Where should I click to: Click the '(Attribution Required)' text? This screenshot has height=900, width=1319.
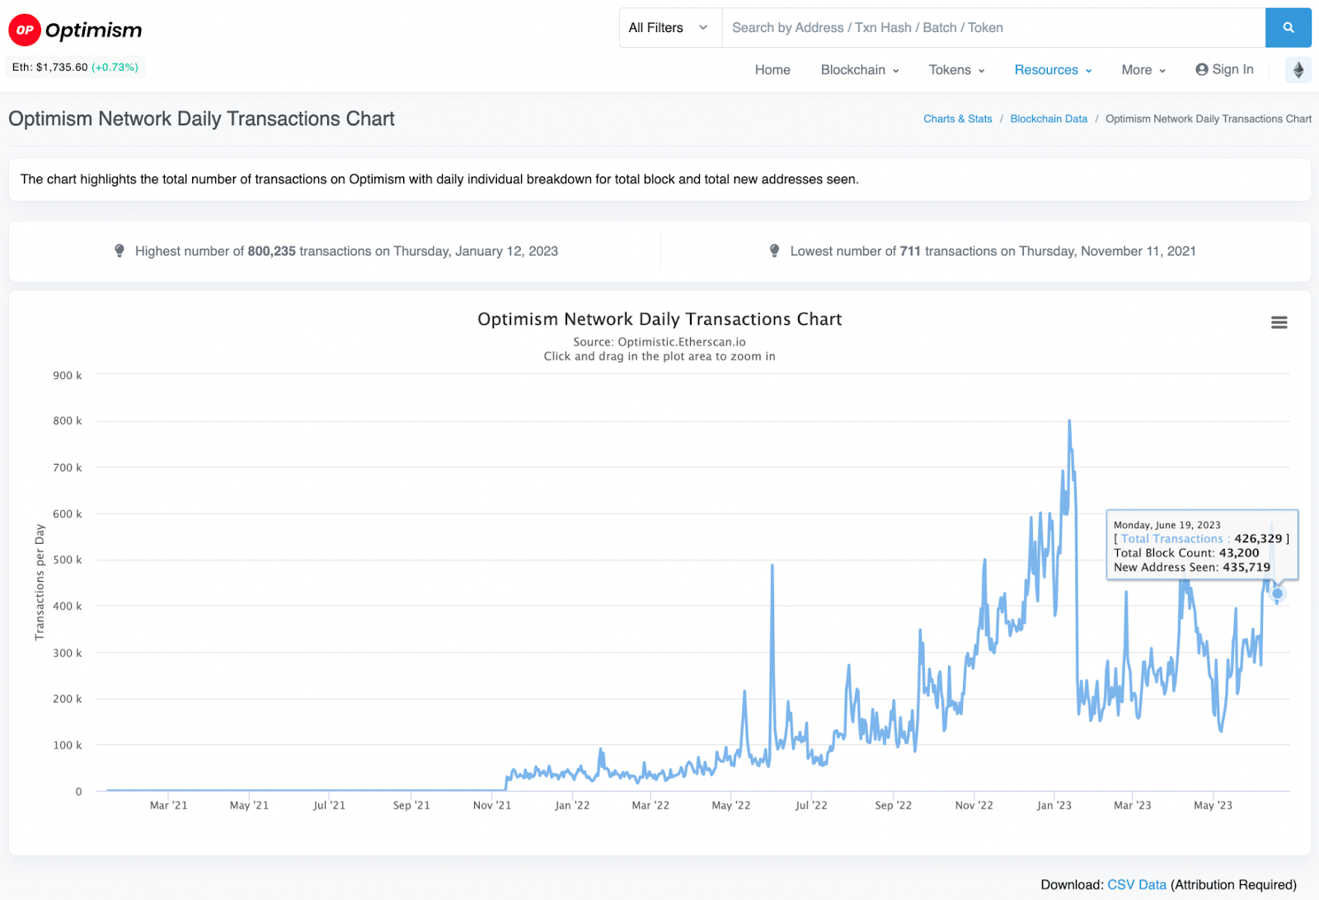(1233, 884)
